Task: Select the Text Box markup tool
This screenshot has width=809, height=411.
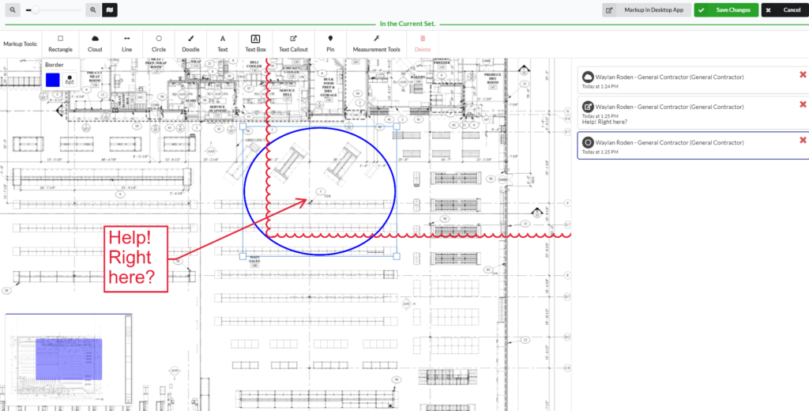Action: (x=255, y=44)
